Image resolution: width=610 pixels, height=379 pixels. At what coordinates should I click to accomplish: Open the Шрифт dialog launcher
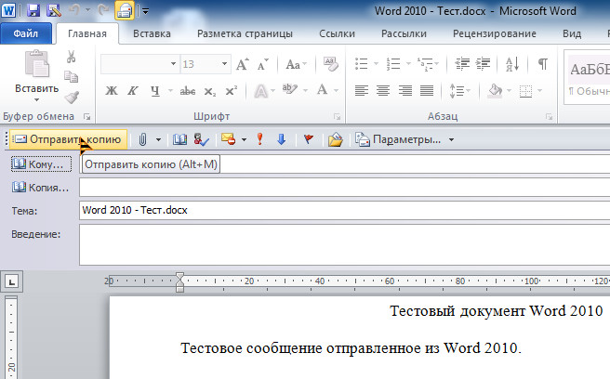337,116
